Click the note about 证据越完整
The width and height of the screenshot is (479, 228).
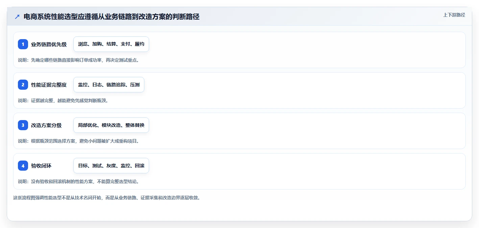63,101
